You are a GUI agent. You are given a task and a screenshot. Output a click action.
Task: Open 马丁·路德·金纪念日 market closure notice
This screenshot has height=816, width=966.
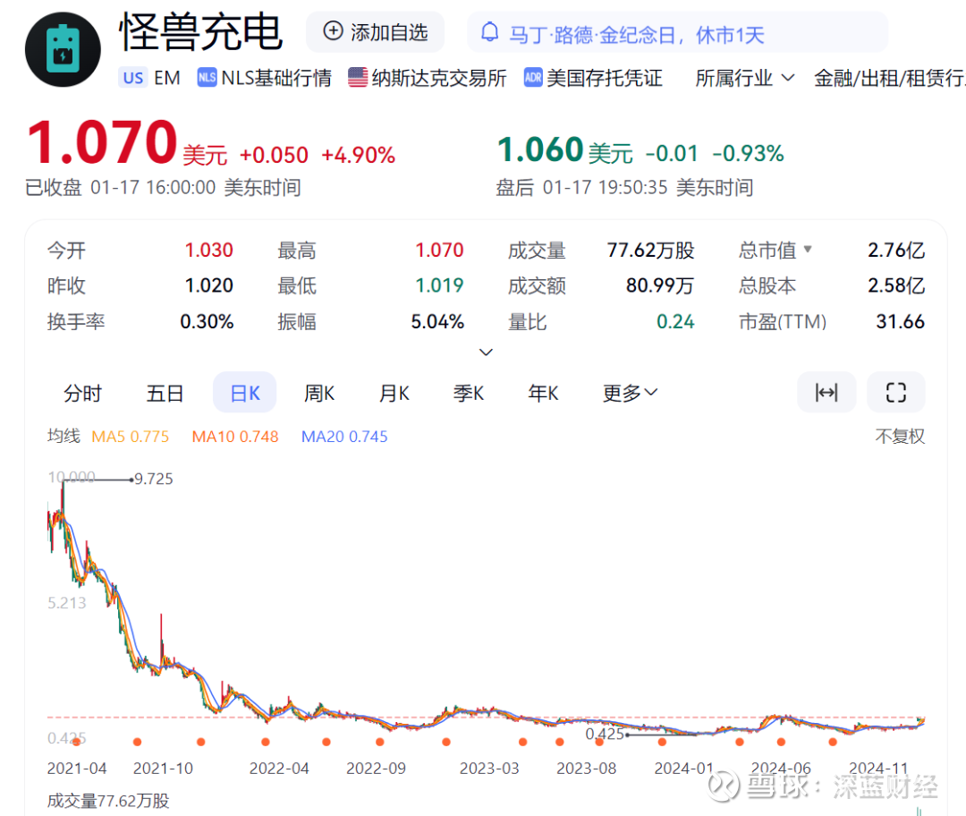coord(637,35)
